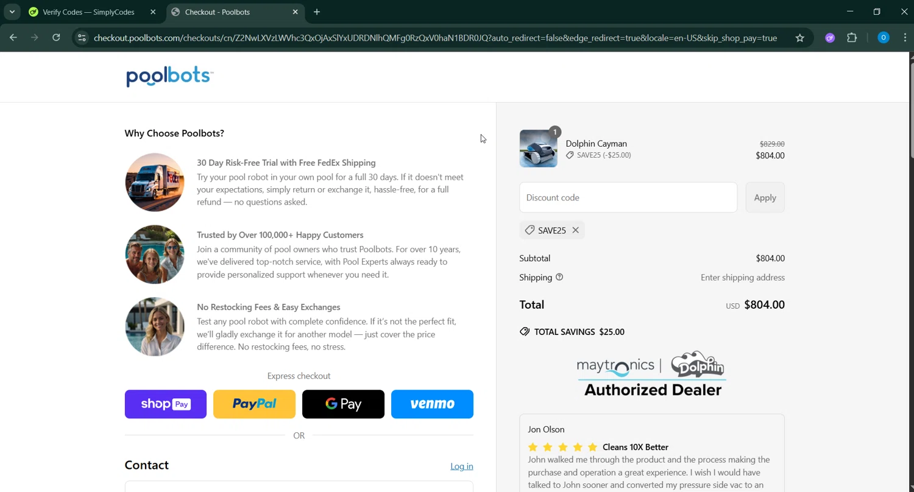The width and height of the screenshot is (914, 492).
Task: Click the Poolbots logo
Action: (x=169, y=77)
